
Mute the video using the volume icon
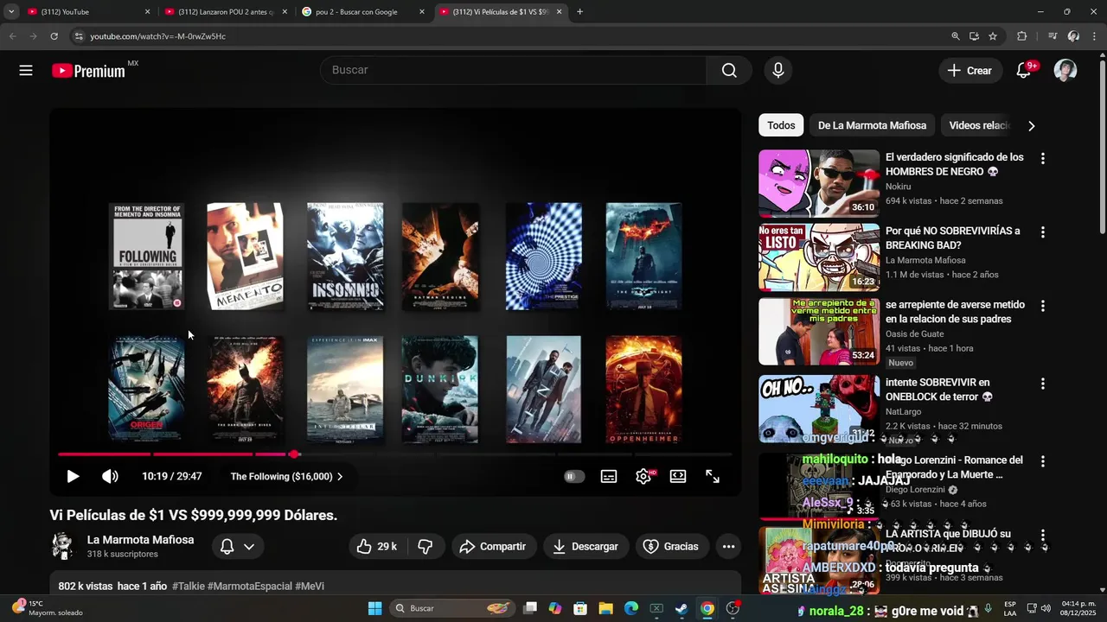110,476
